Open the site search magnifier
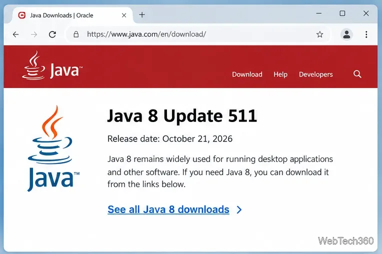 pos(357,74)
